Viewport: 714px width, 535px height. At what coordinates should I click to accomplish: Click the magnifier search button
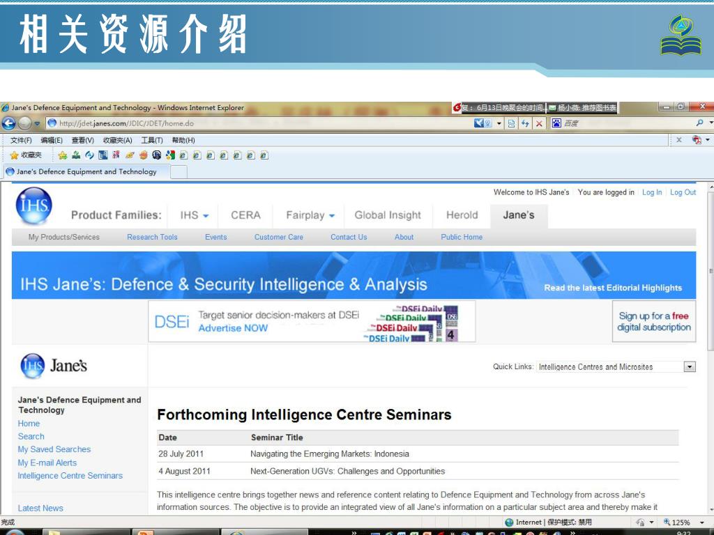700,123
